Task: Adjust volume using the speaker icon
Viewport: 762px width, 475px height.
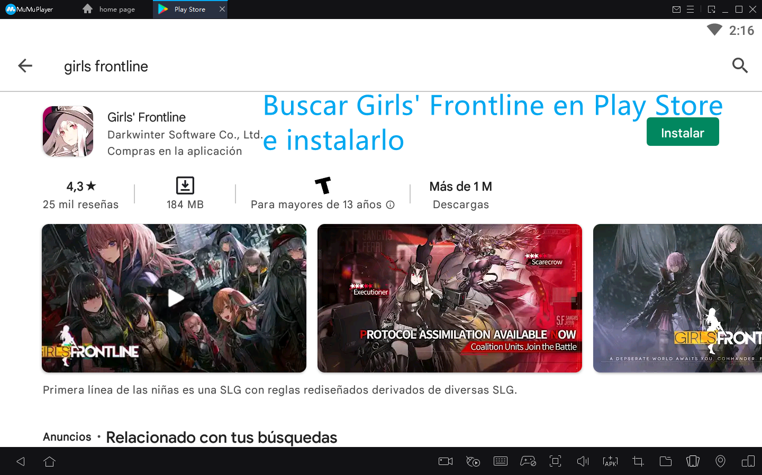Action: click(x=583, y=461)
